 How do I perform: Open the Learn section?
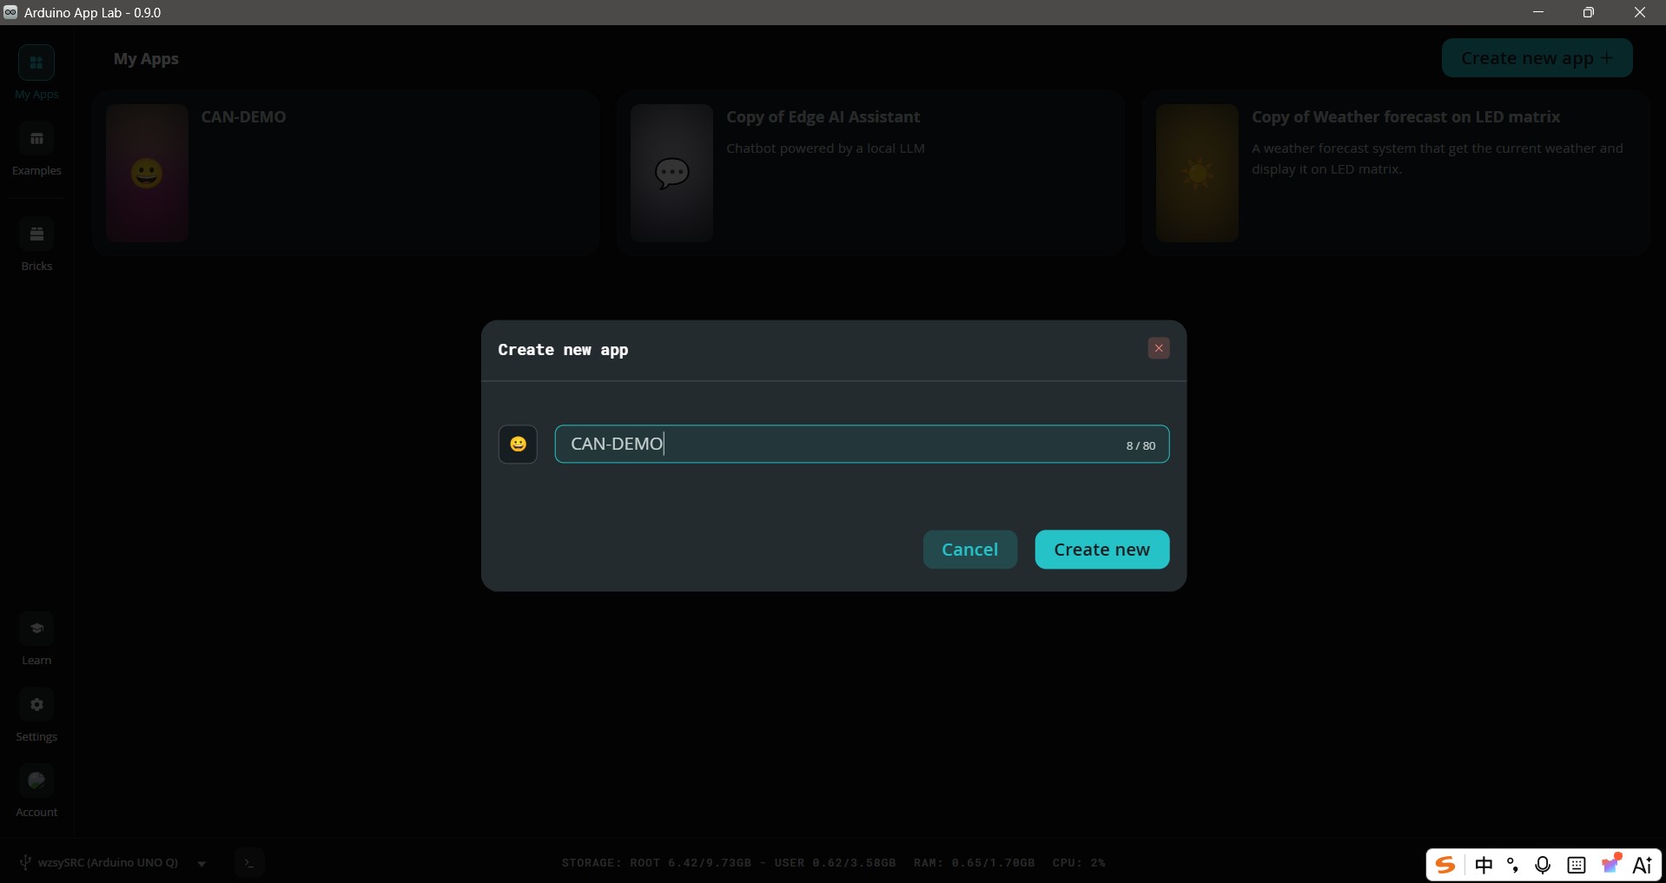[x=36, y=638]
